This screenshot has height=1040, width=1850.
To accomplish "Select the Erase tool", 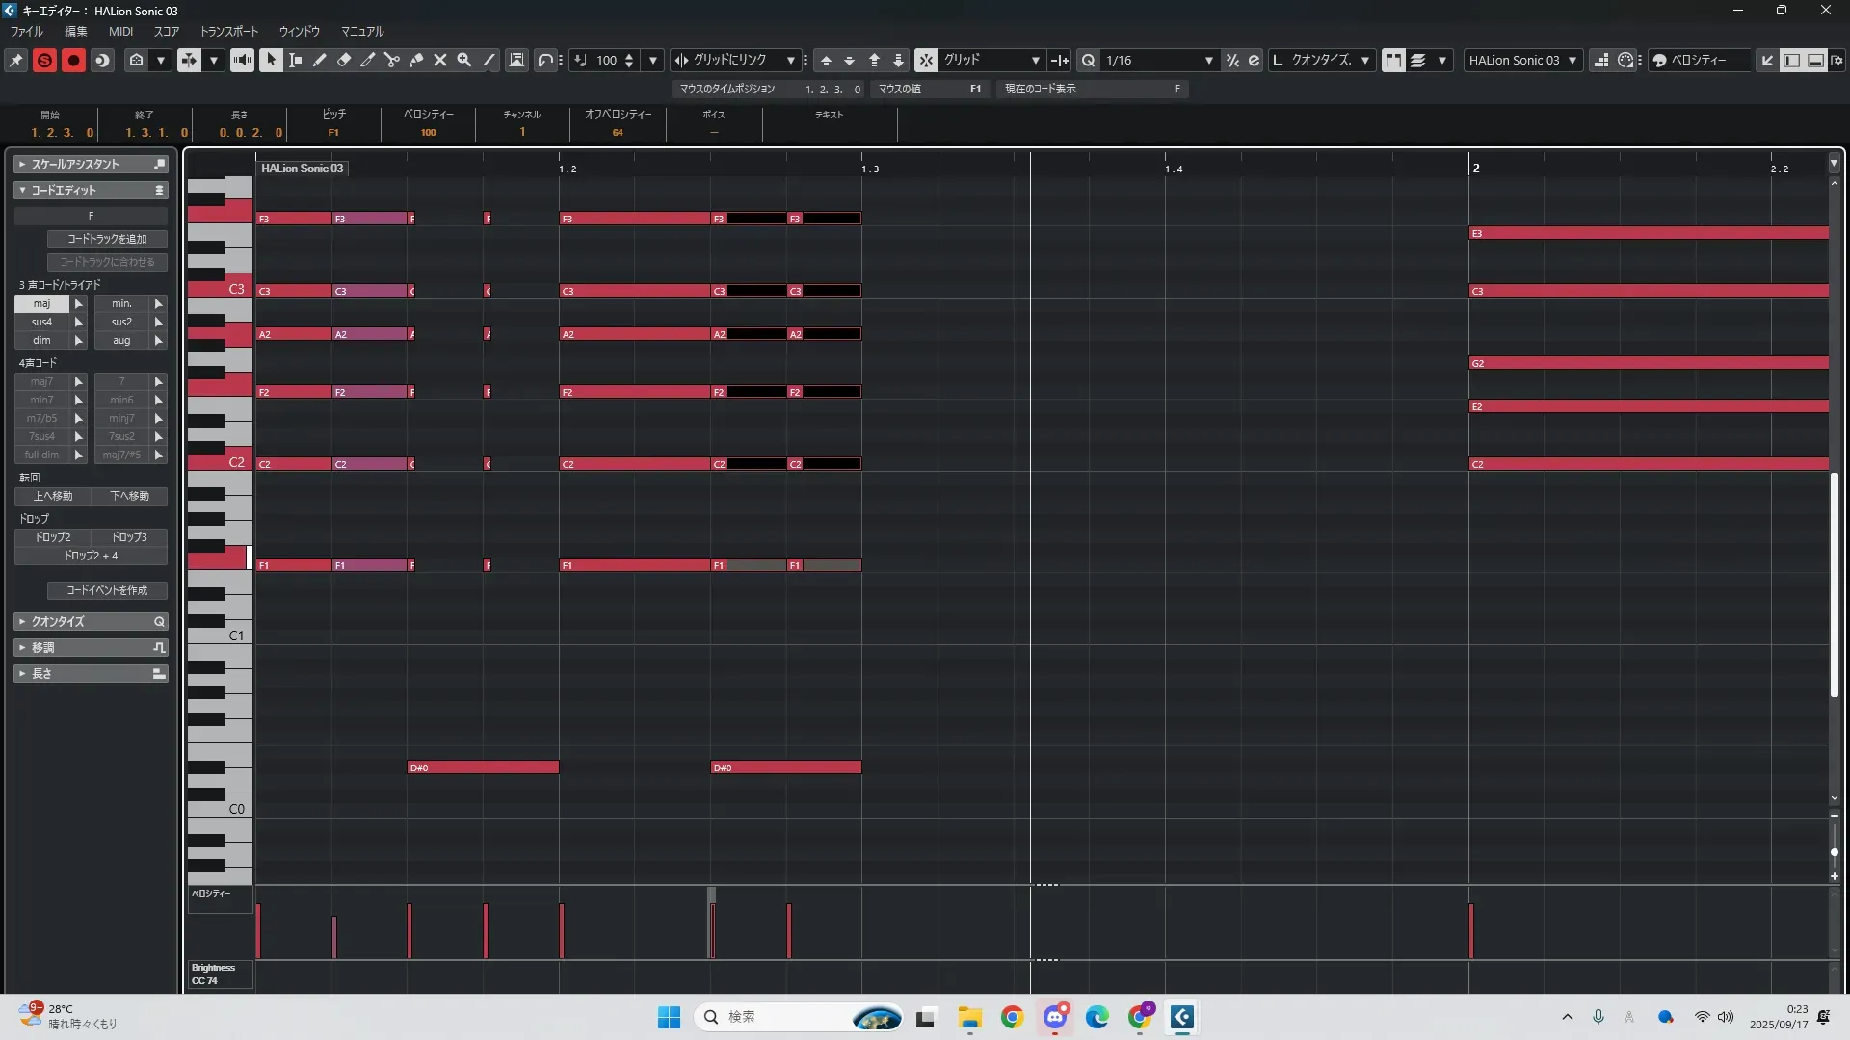I will pos(344,60).
